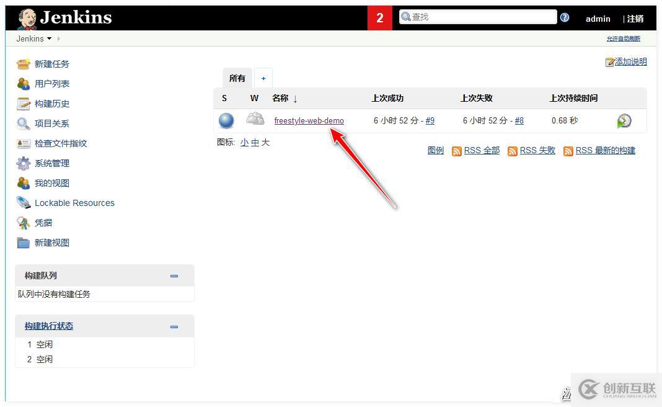The height and width of the screenshot is (407, 662).
Task: Open the 图例 legend link
Action: point(436,151)
